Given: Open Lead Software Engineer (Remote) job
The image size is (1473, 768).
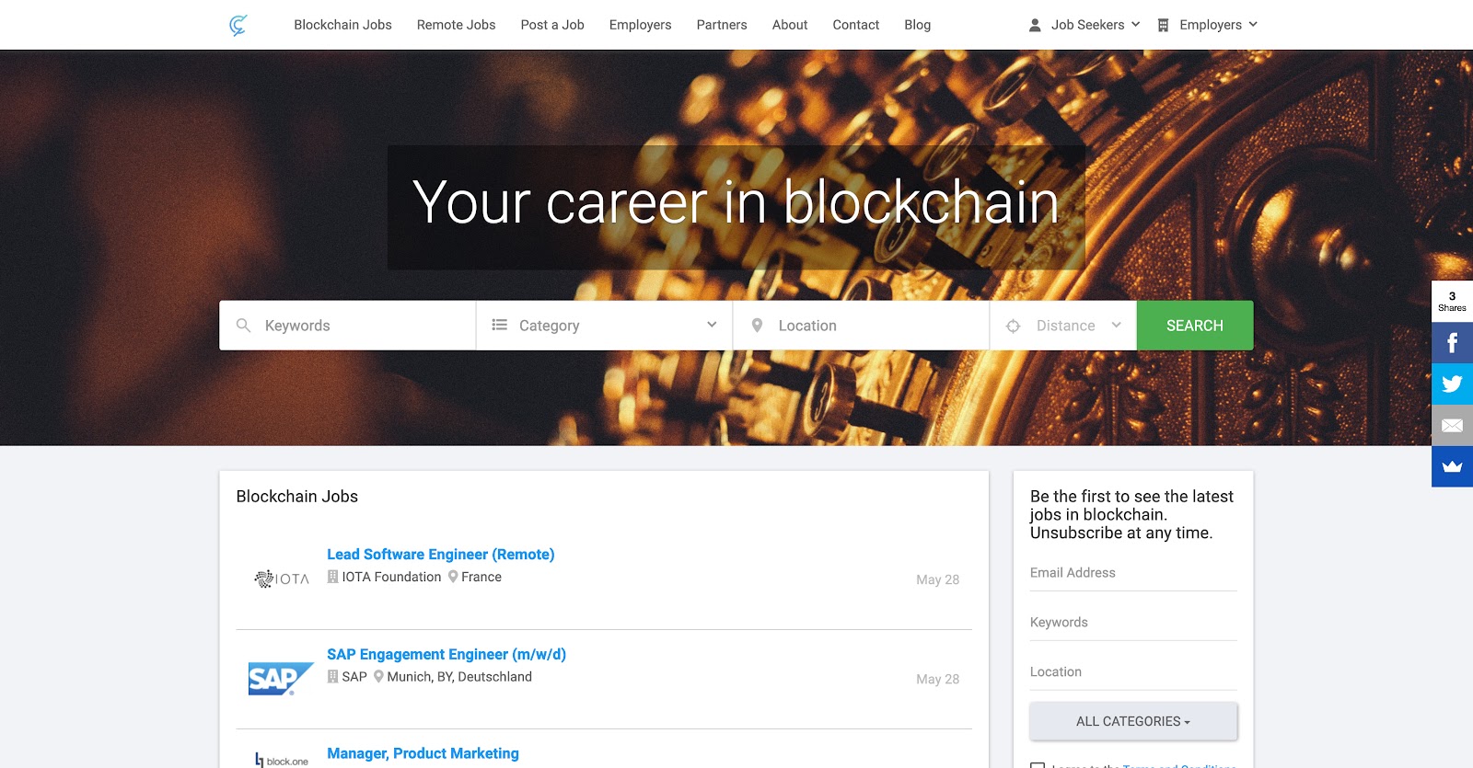Looking at the screenshot, I should [440, 555].
